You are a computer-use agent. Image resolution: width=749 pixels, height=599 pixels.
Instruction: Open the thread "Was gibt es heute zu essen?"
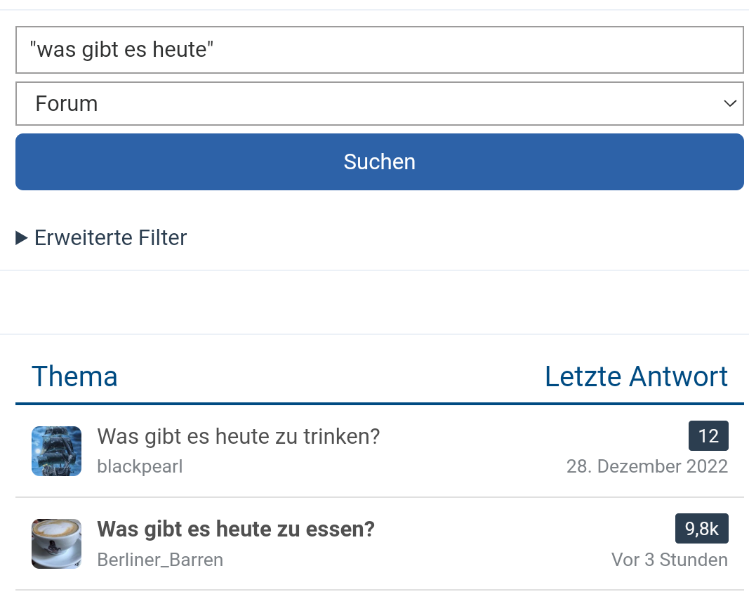[x=236, y=529]
